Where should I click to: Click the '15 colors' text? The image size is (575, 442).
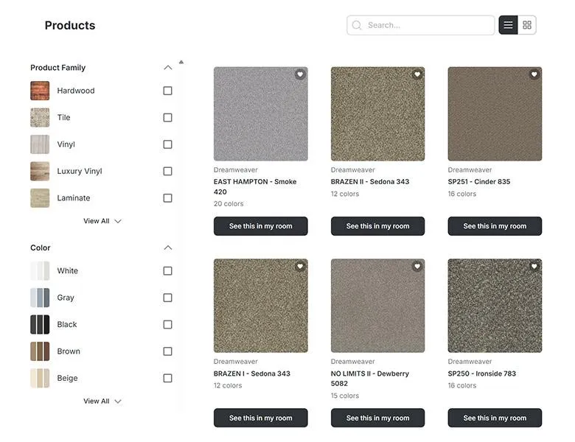point(345,396)
